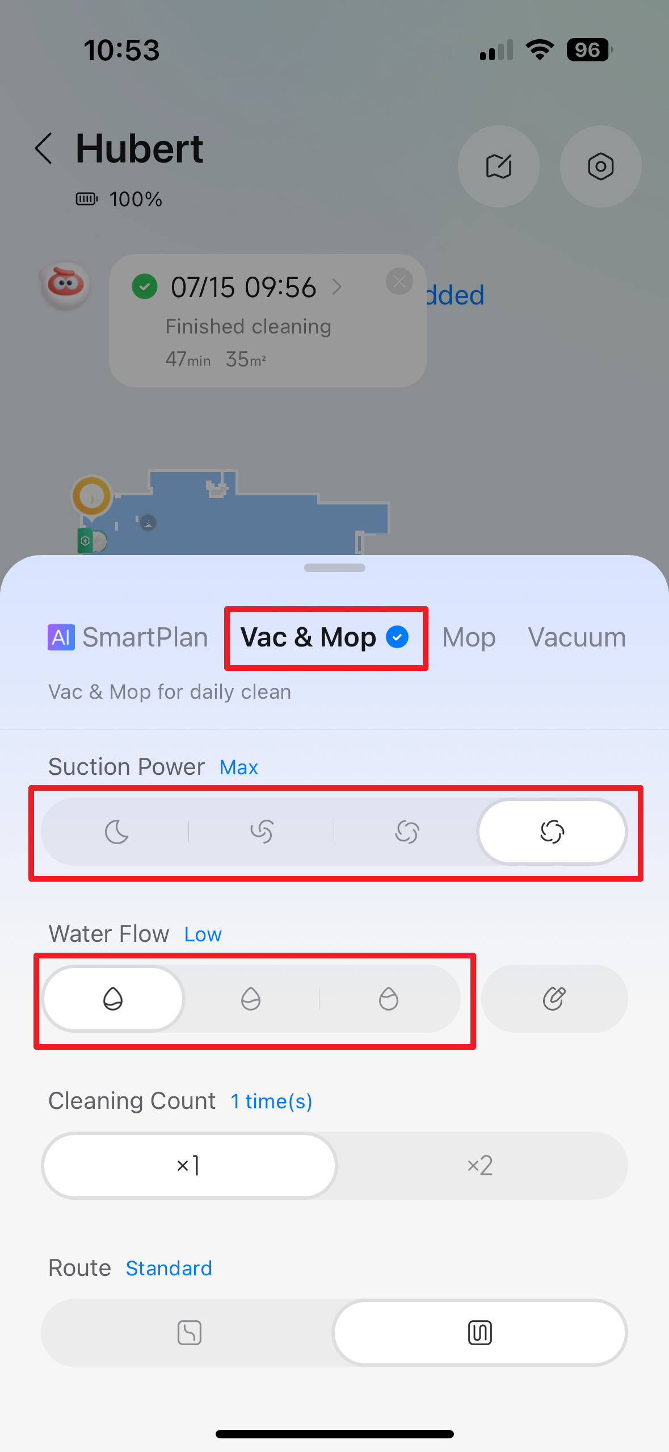The image size is (669, 1452).
Task: Dismiss the finished cleaning notification
Action: [x=399, y=281]
